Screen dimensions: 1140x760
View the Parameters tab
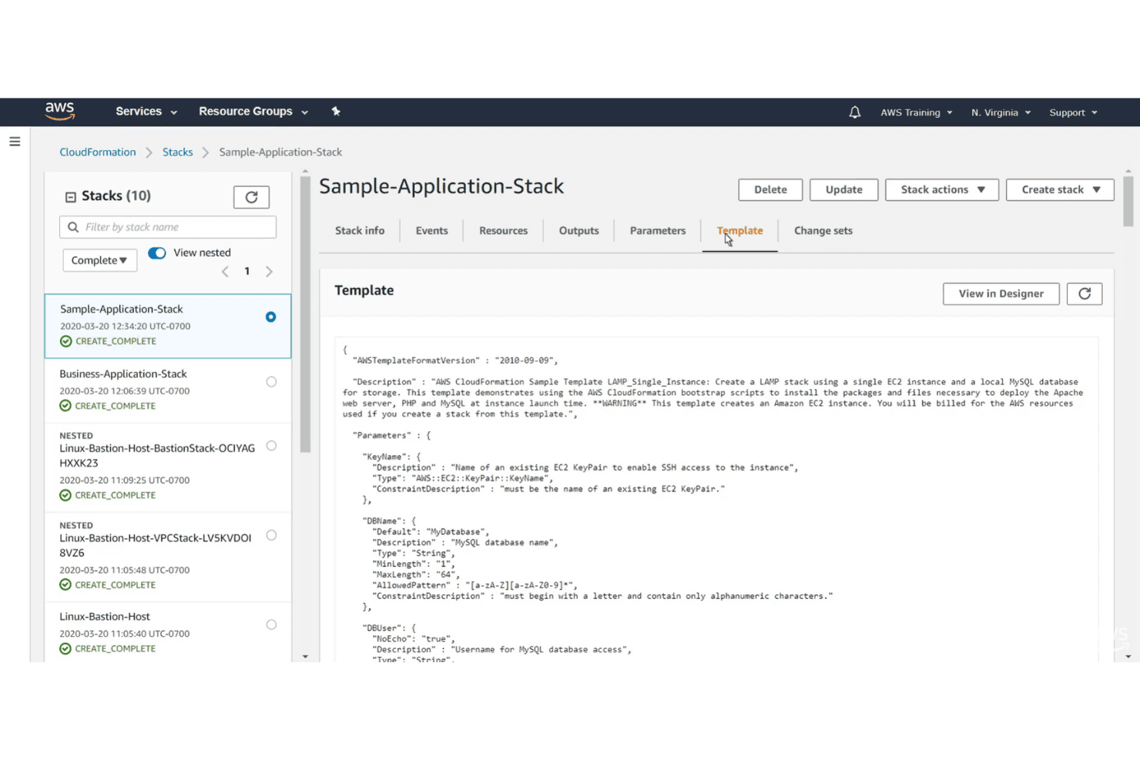point(658,230)
